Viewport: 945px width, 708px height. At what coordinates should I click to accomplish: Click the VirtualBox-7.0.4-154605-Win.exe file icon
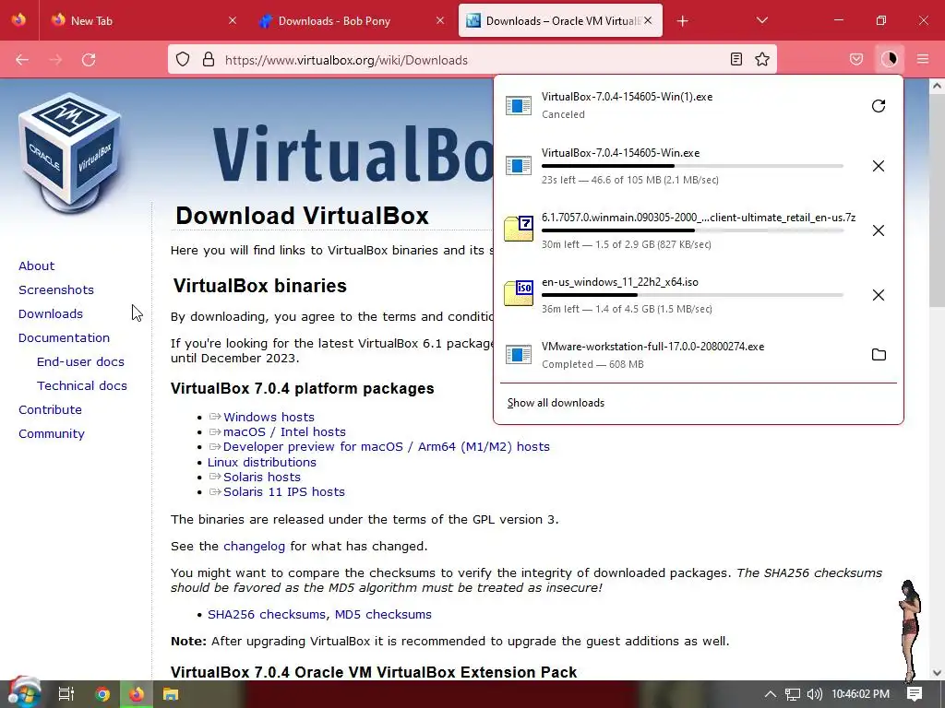point(519,166)
